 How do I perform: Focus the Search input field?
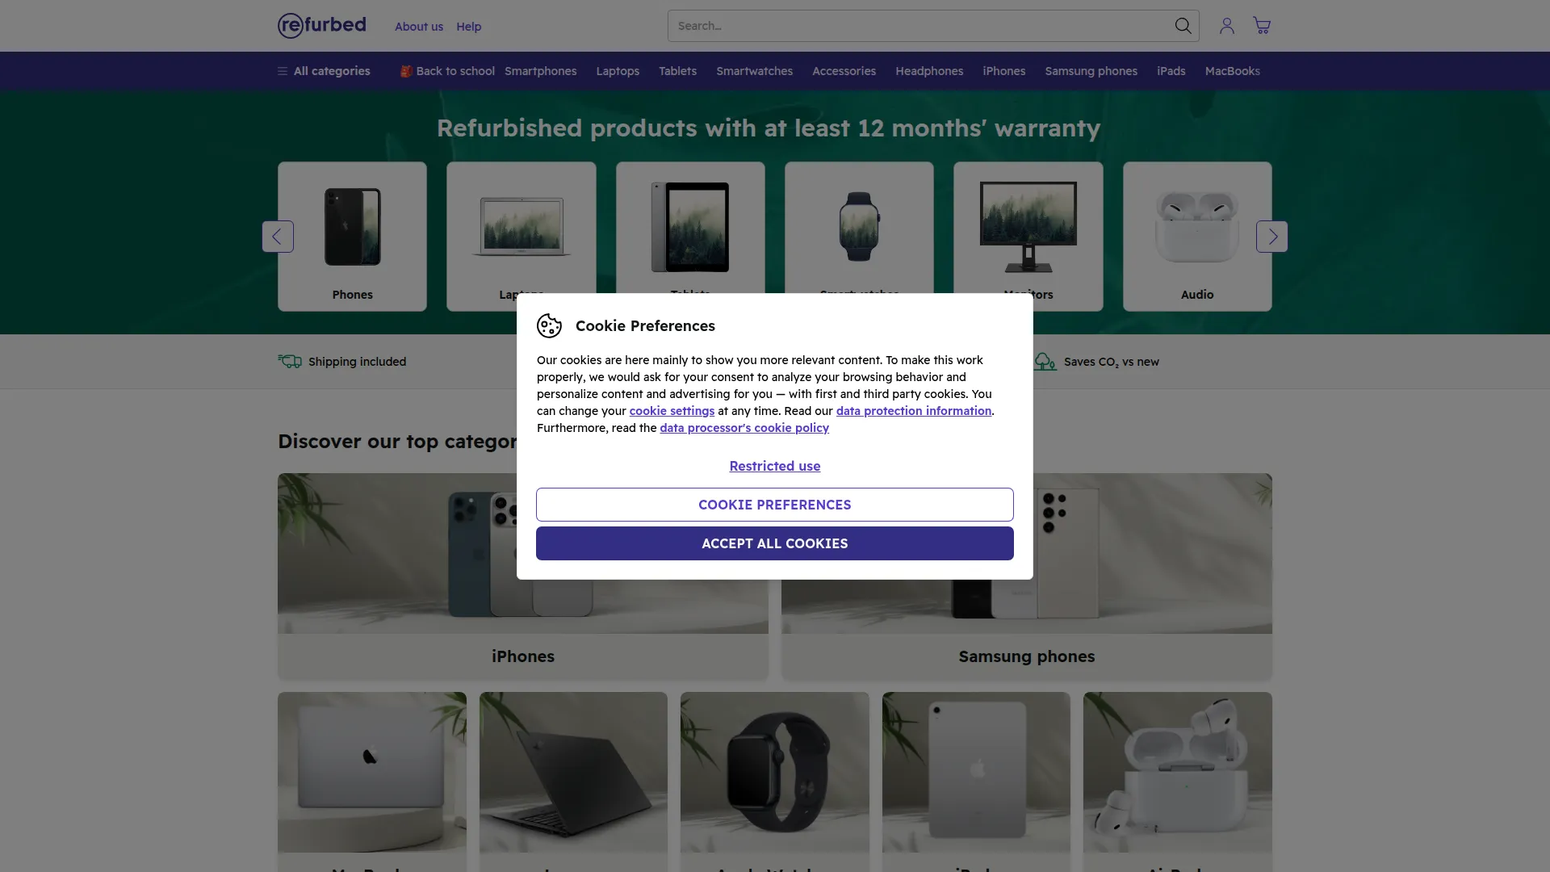[920, 26]
